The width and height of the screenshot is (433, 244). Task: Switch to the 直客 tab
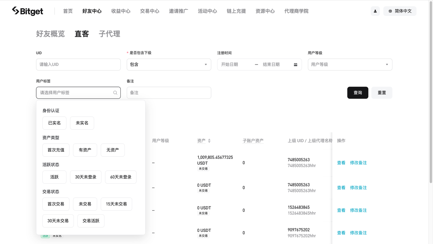[x=82, y=34]
